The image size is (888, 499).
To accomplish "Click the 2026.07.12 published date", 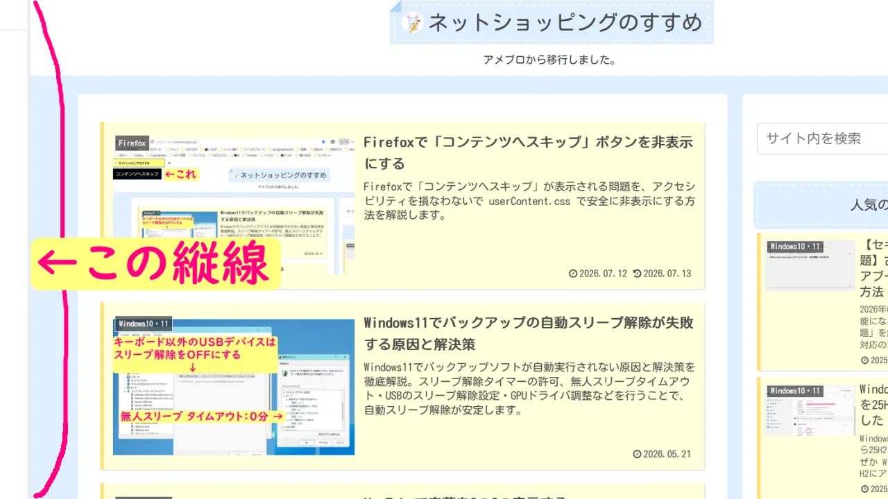I will (x=603, y=274).
